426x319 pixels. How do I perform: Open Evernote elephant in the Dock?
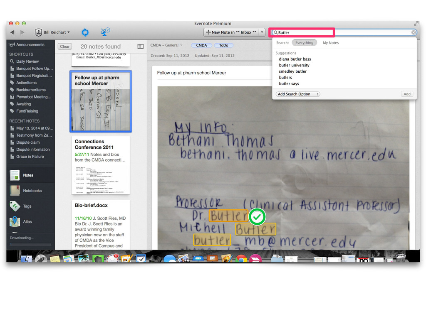click(x=98, y=259)
